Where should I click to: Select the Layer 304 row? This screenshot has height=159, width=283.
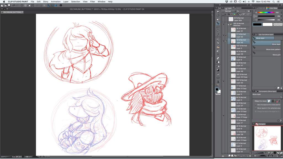(239, 19)
